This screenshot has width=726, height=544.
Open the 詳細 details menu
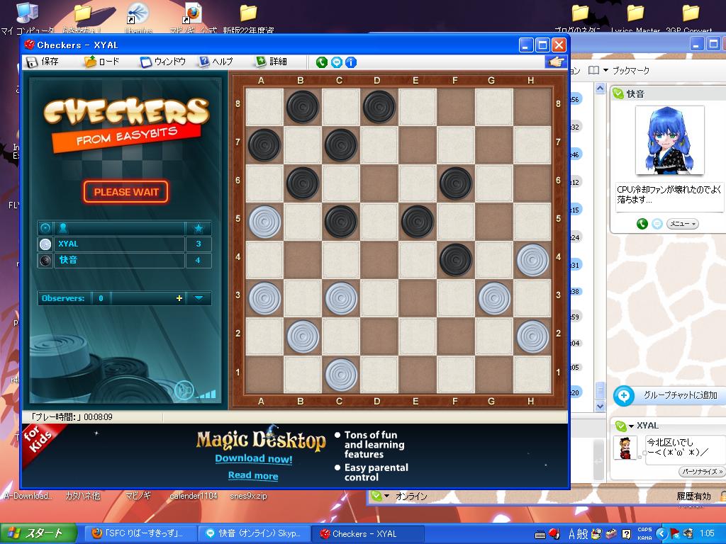(x=272, y=62)
